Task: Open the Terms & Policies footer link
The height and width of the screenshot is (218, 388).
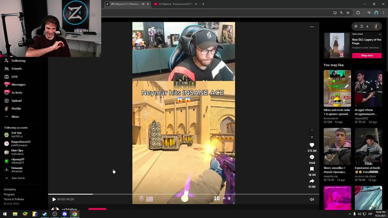Action: pyautogui.click(x=14, y=199)
